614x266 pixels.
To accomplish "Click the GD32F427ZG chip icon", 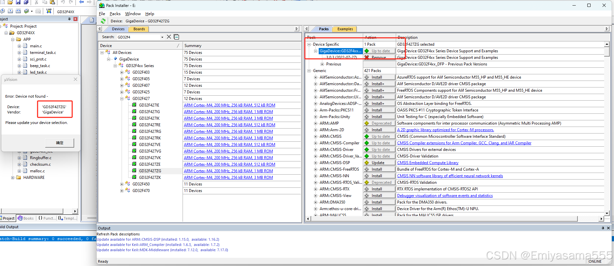I will (134, 171).
